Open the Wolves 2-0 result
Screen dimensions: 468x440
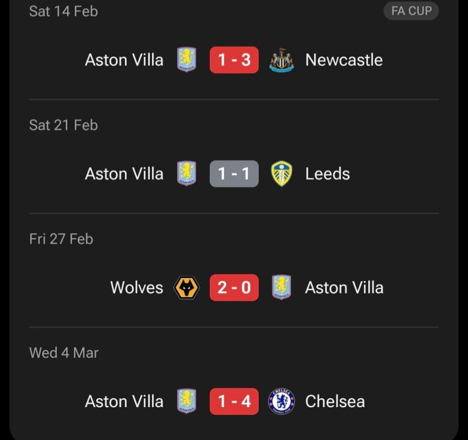[x=234, y=287]
